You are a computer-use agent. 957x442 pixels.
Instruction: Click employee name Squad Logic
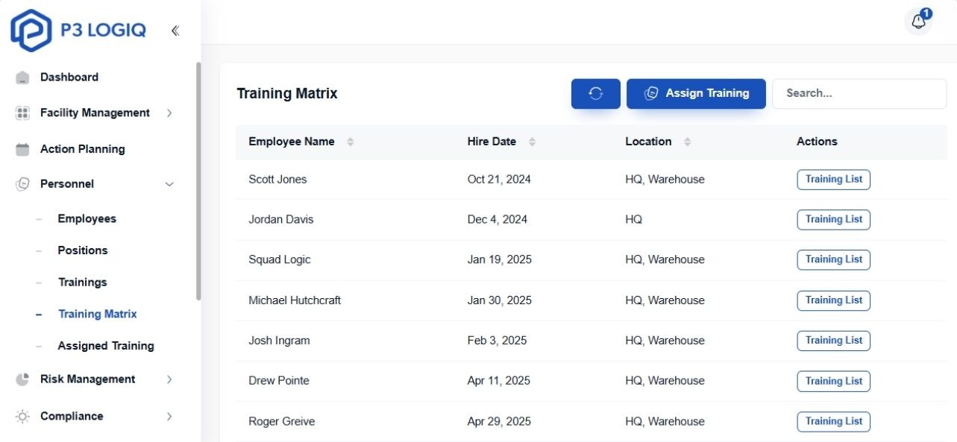(x=280, y=260)
